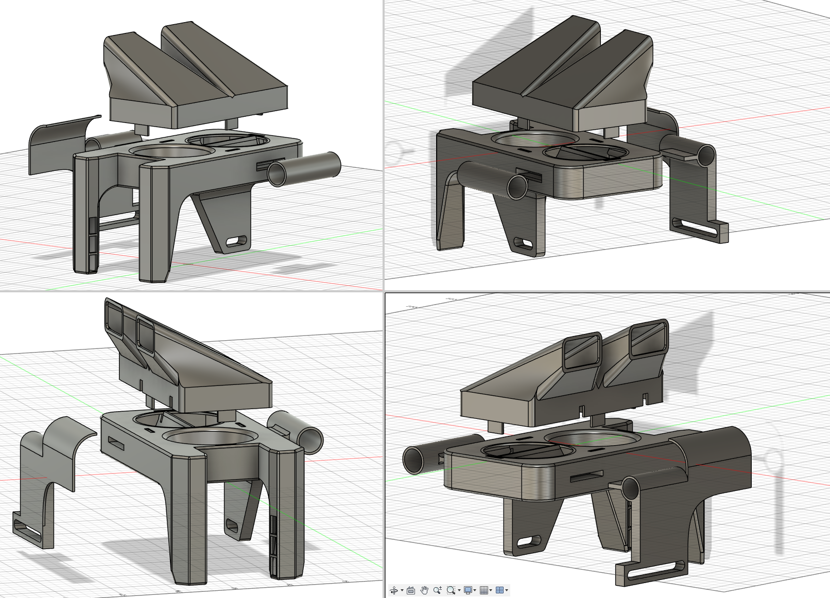Screen dimensions: 830x598
Task: Expand the Display Settings dropdown arrow
Action: (x=475, y=590)
